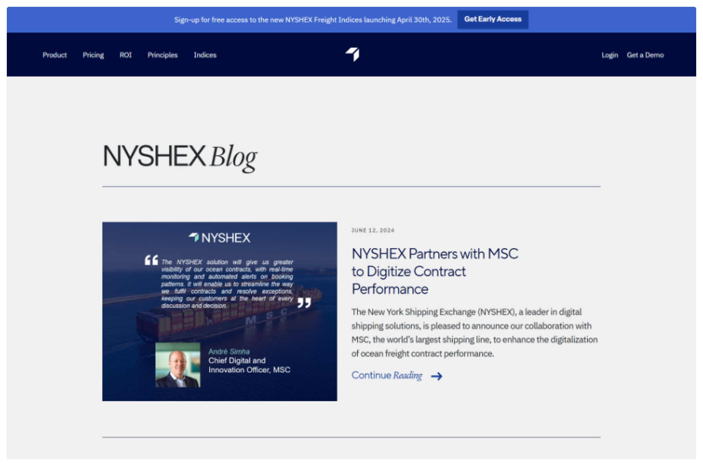Open the NYSHEX Partners with MSC article title

435,271
